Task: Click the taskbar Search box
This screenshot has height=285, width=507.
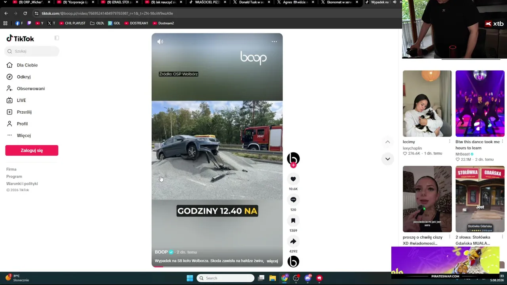Action: [x=225, y=278]
